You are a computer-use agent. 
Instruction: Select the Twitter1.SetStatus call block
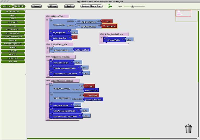(60, 50)
